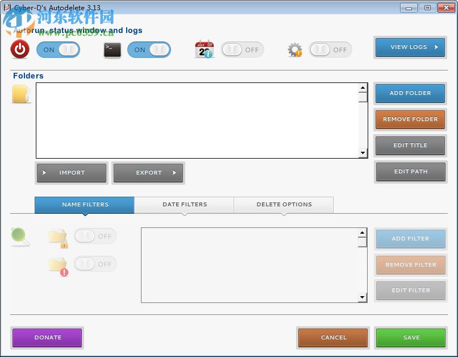The image size is (458, 357).
Task: Click the red power autorun icon
Action: pyautogui.click(x=19, y=50)
